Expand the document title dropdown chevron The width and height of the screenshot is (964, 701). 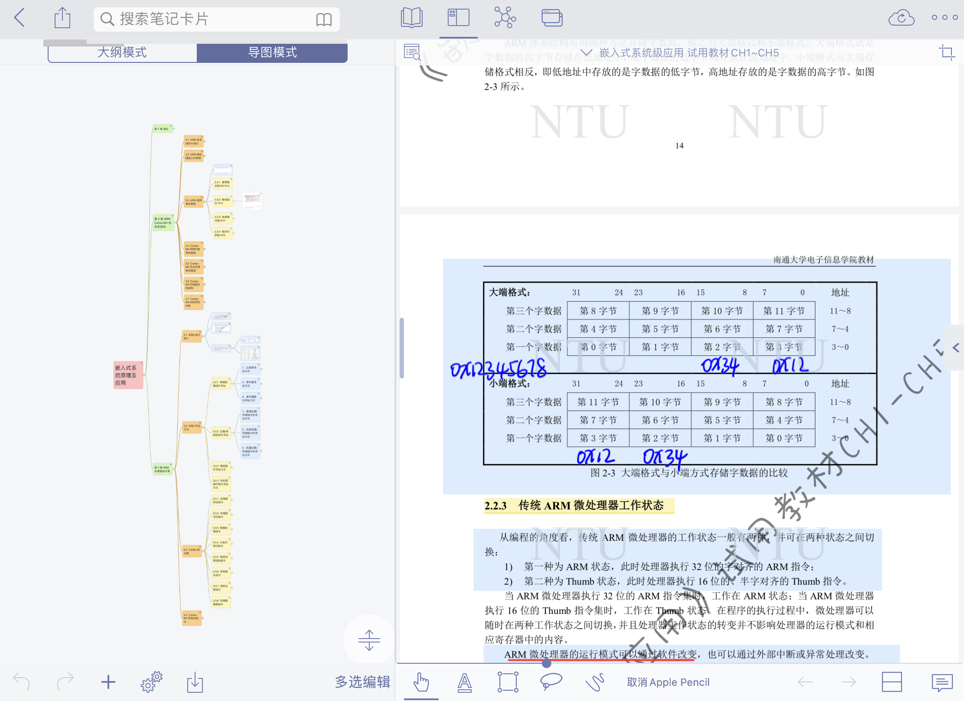586,52
